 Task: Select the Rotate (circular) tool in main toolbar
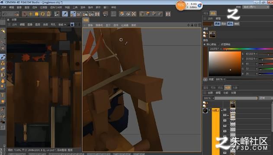[x=43, y=14]
